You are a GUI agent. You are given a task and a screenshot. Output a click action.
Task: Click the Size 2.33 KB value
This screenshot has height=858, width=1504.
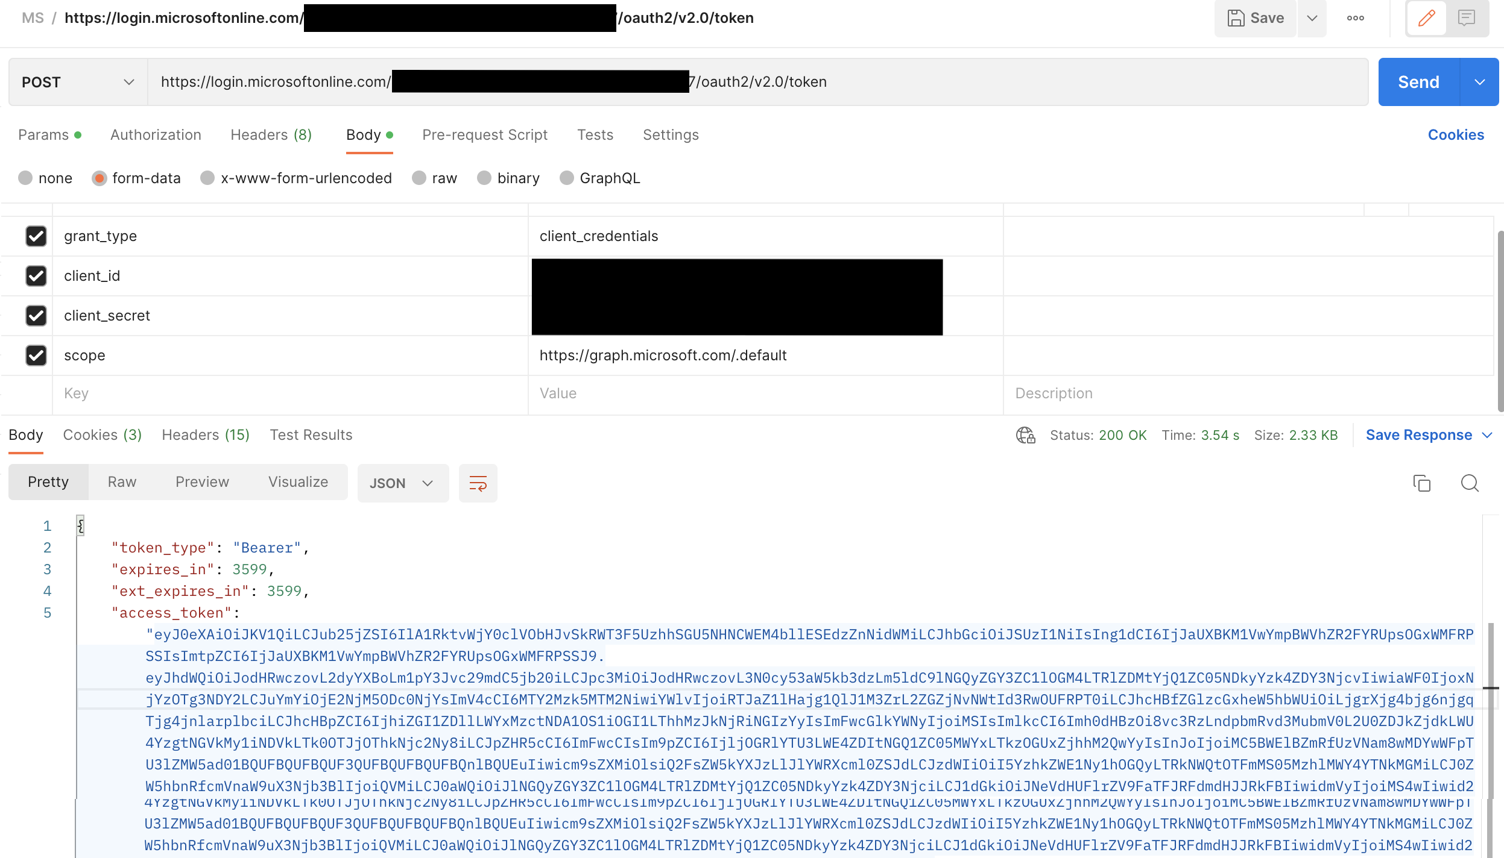1313,435
